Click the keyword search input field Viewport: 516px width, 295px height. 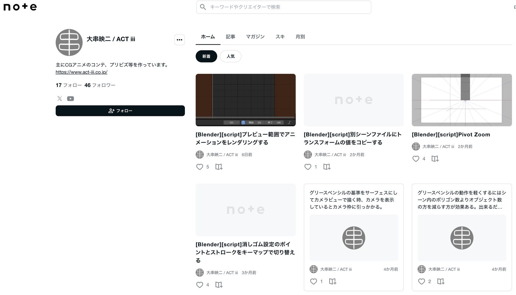[284, 7]
